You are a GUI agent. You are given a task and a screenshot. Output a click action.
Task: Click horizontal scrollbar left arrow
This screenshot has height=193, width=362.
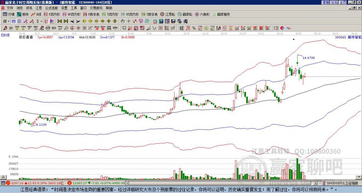[127, 183]
